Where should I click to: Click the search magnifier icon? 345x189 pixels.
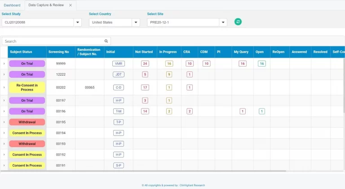click(106, 41)
